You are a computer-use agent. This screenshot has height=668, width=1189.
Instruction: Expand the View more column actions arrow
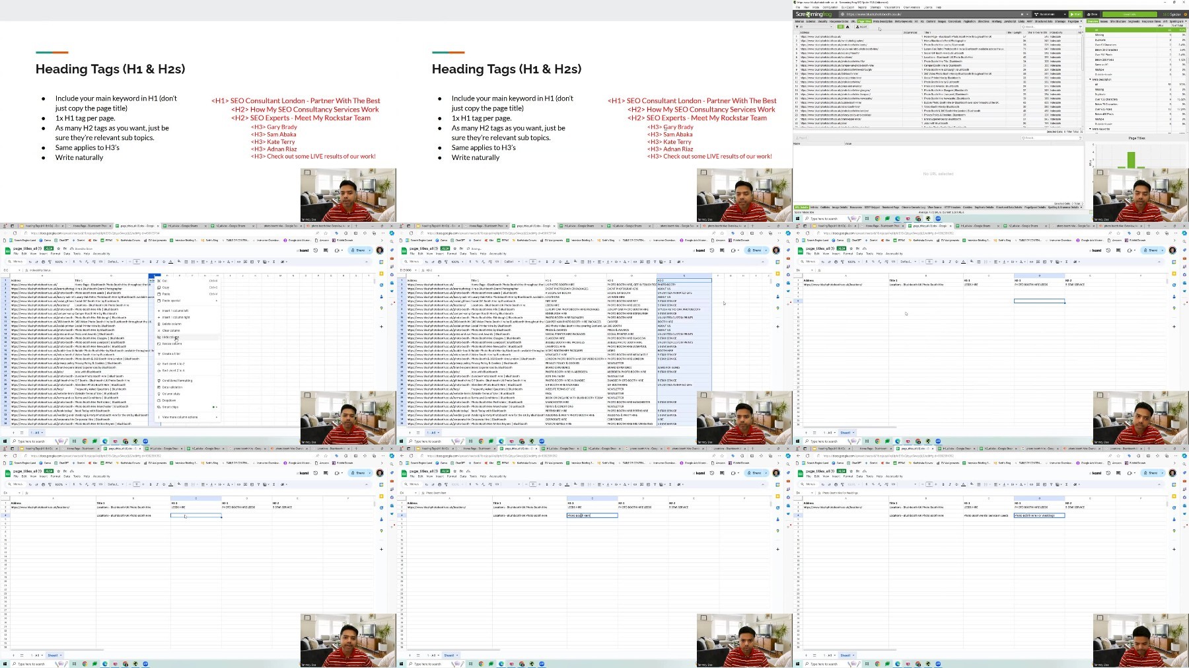tap(216, 417)
